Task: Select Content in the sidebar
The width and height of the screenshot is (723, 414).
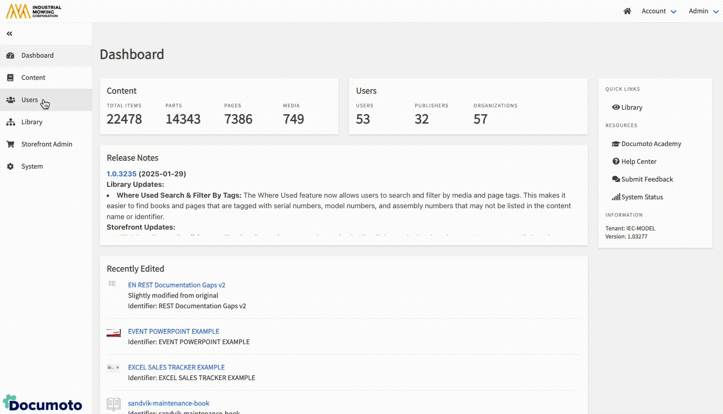Action: pyautogui.click(x=33, y=77)
